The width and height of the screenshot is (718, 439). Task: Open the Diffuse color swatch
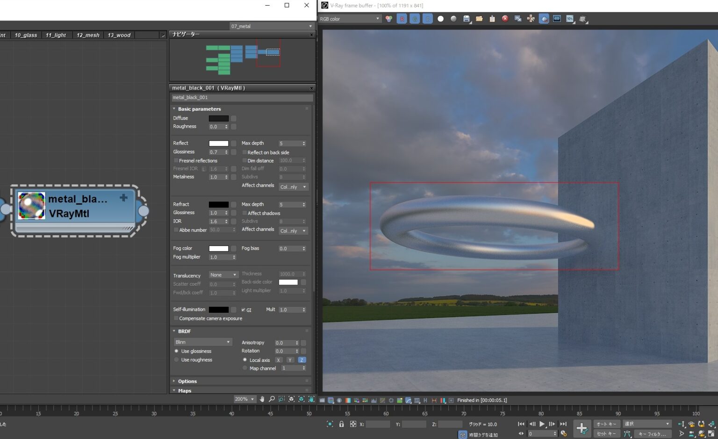pos(218,118)
